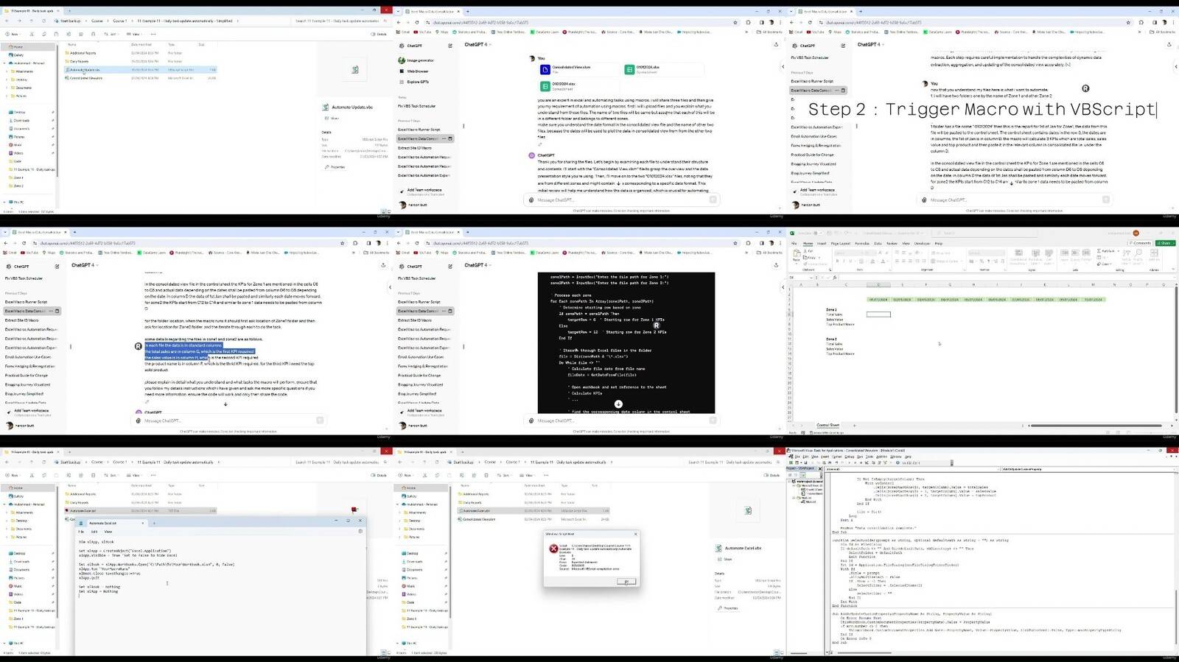Viewport: 1179px width, 662px height.
Task: Open Properties of Automate Update.vbs
Action: (336, 167)
